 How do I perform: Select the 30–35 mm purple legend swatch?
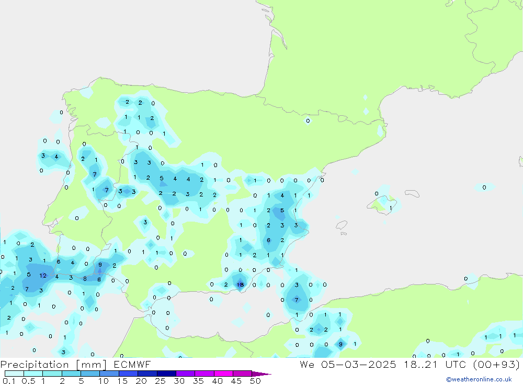tap(185, 374)
